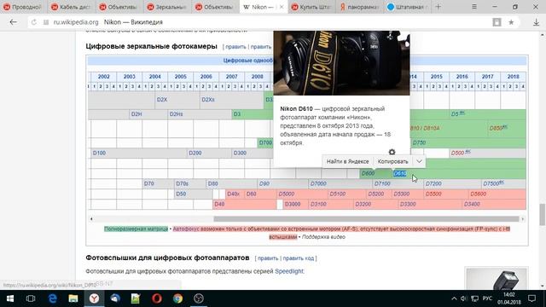The width and height of the screenshot is (546, 307).
Task: Click the table's horizontal scrollbar thumb
Action: click(366, 219)
